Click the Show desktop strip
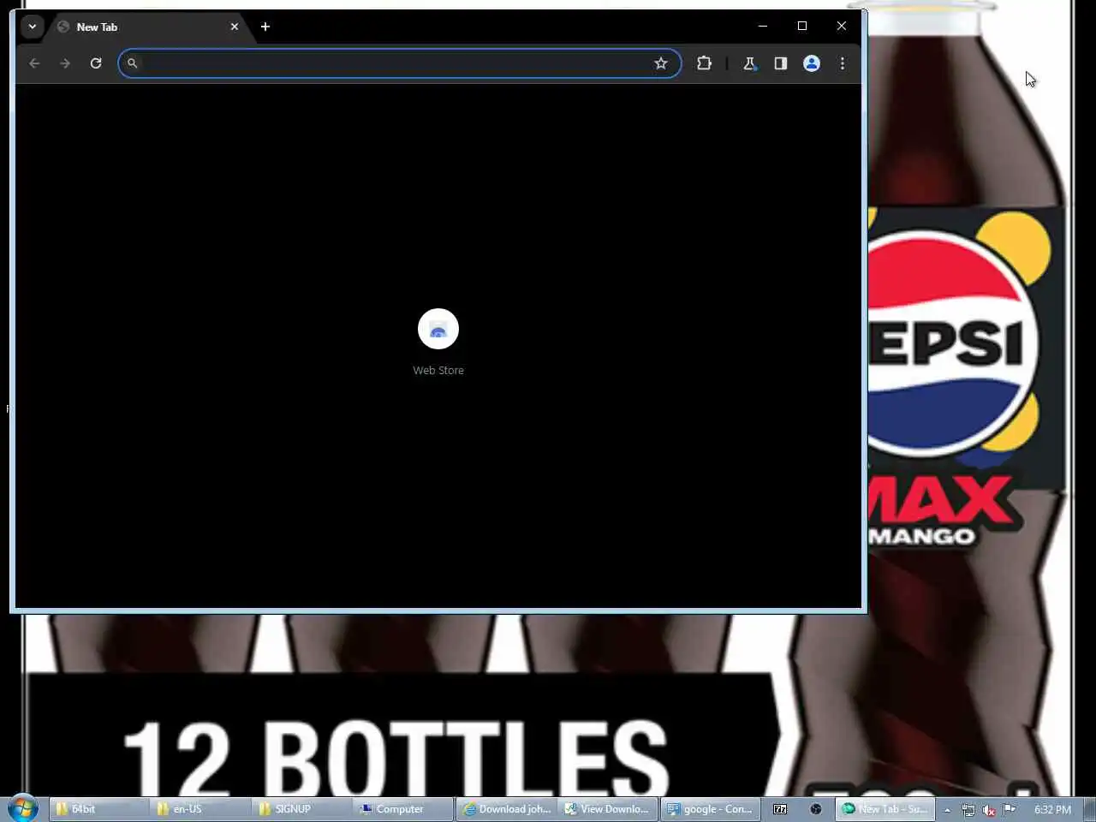 pyautogui.click(x=1089, y=809)
